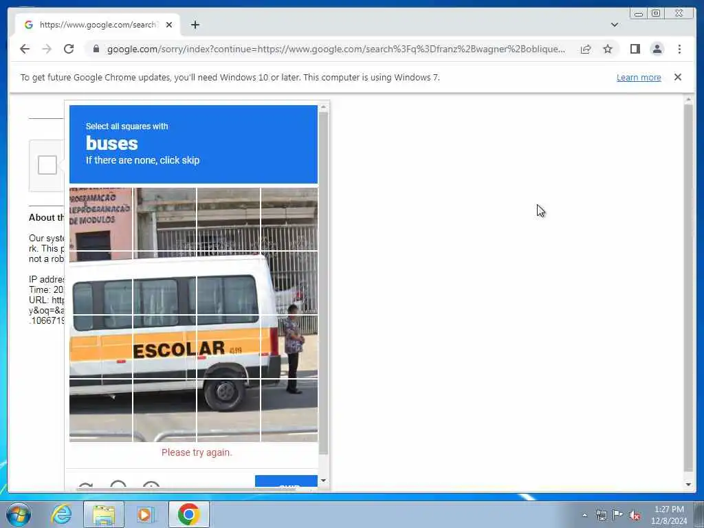Open the Chrome side panel
Image resolution: width=704 pixels, height=528 pixels.
tap(635, 49)
